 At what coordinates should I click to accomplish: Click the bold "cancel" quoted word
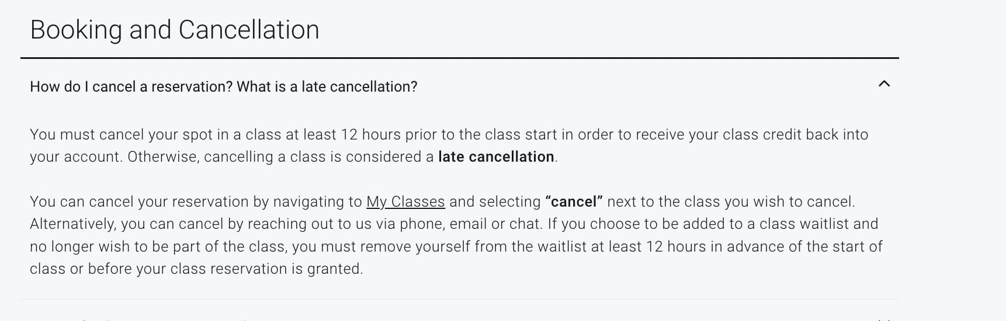[574, 202]
